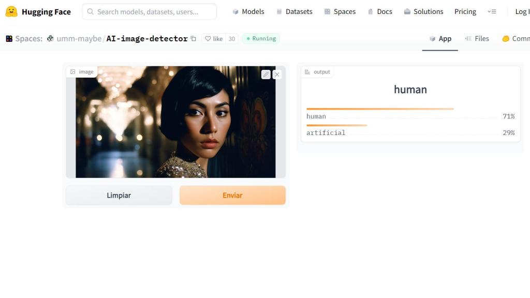Open the AI-image-detector space title
Screen dimensions: 530x298
coord(147,38)
